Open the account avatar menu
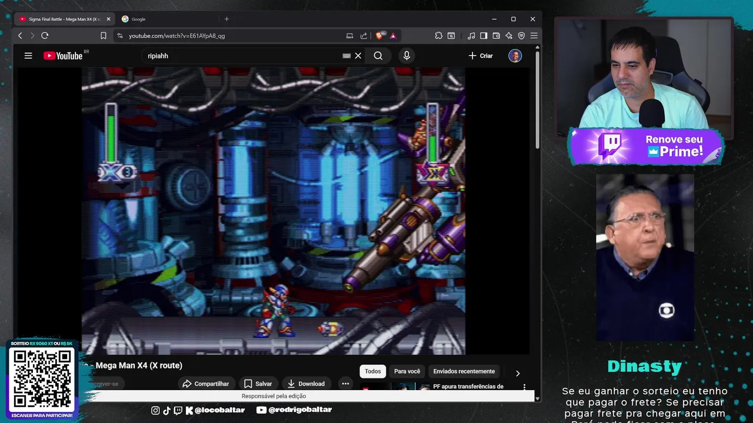 click(x=515, y=56)
